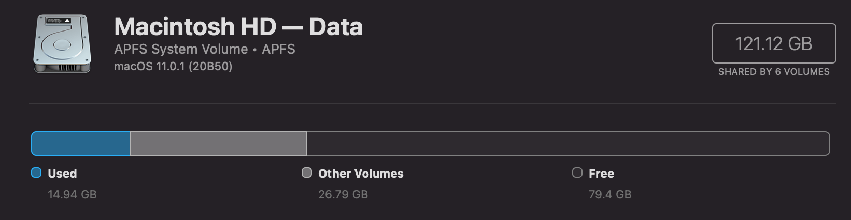Click the 14.94 GB used value

pos(72,195)
